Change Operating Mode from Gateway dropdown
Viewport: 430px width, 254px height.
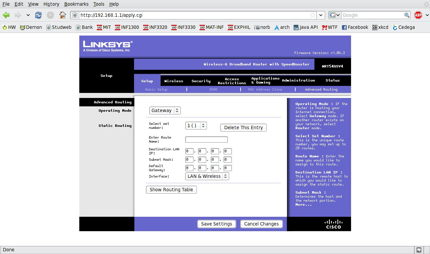coord(165,110)
